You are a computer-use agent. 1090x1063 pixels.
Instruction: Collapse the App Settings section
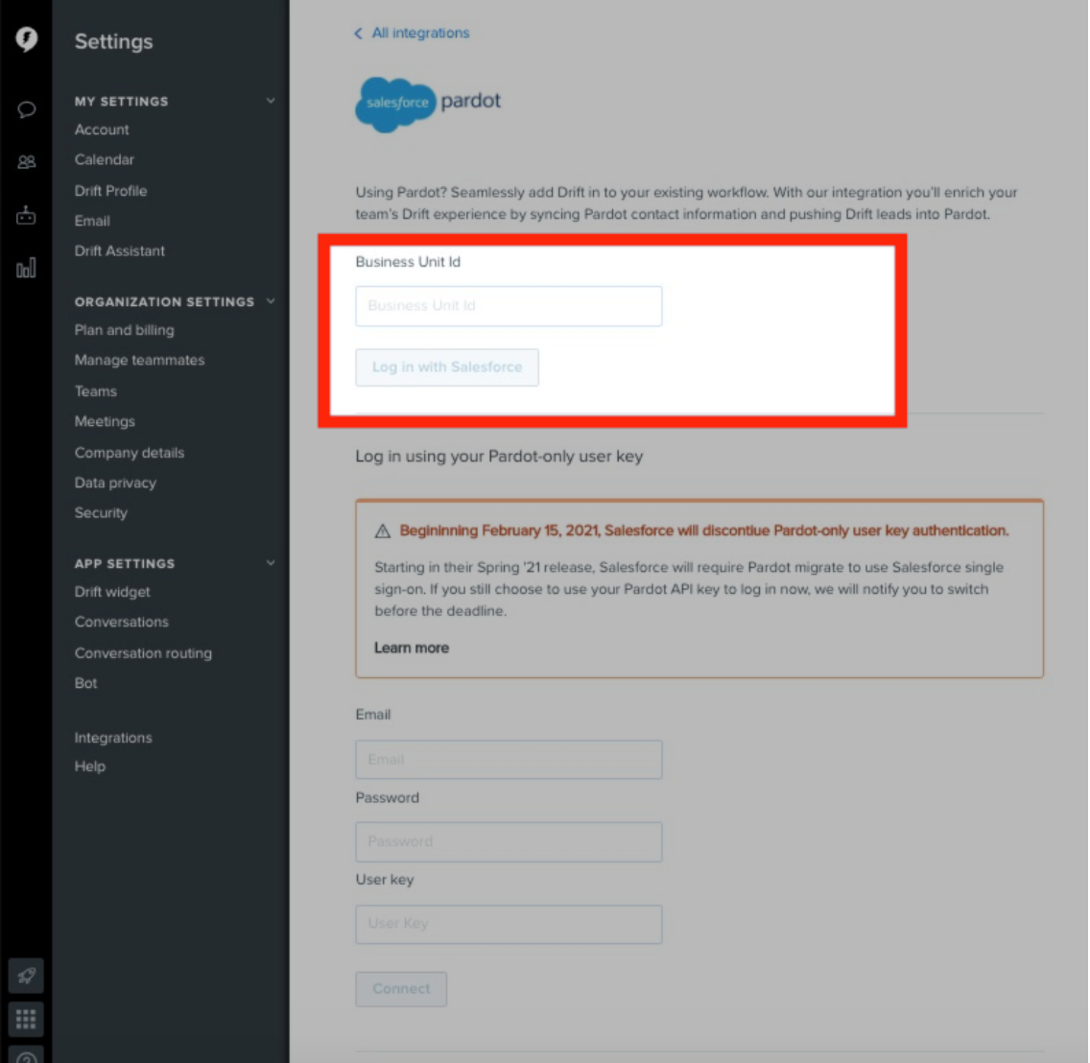[271, 563]
